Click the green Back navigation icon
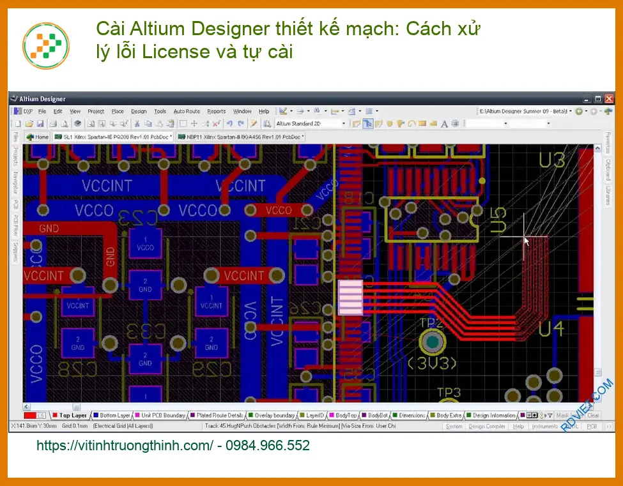Viewport: 623px width, 486px height. click(580, 112)
